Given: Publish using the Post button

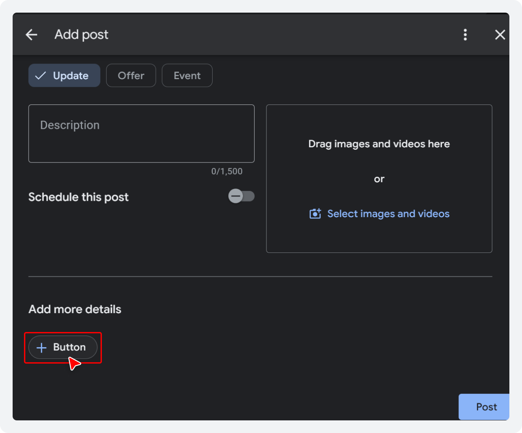Looking at the screenshot, I should [x=484, y=407].
